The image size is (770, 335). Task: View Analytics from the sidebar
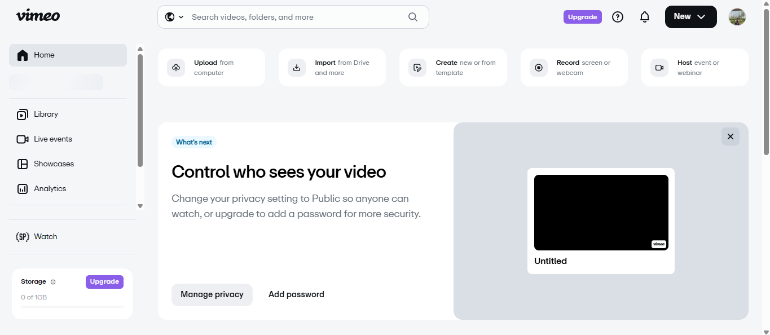point(50,188)
